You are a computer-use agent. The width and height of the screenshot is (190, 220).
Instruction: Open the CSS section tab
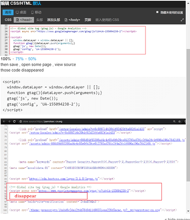tap(8, 20)
